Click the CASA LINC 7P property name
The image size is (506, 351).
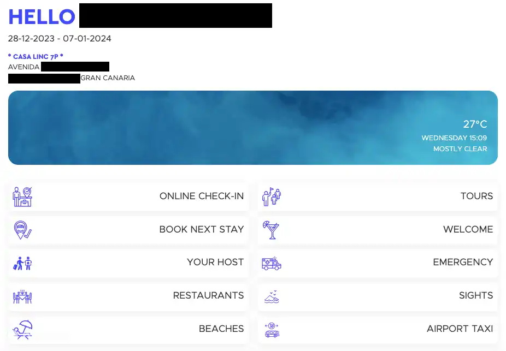pos(36,57)
